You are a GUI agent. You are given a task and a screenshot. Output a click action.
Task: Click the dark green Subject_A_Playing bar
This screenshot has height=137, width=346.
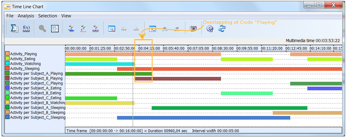[108, 74]
